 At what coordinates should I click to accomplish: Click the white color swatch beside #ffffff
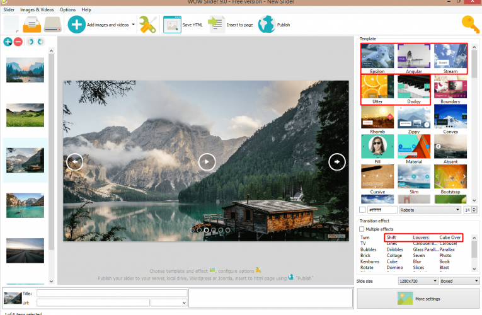(362, 210)
